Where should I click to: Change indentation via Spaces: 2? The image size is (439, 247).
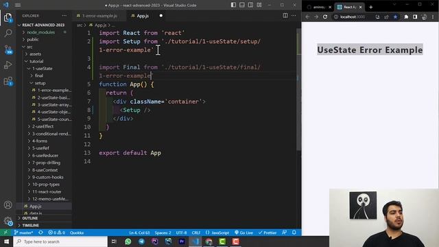pos(163,233)
